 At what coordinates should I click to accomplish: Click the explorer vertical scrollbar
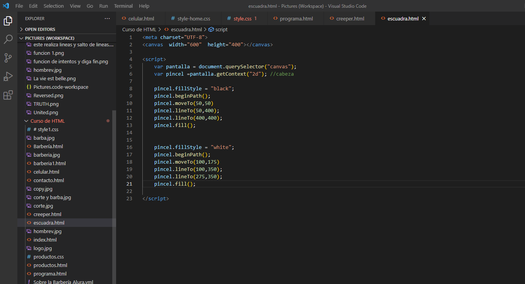114,197
